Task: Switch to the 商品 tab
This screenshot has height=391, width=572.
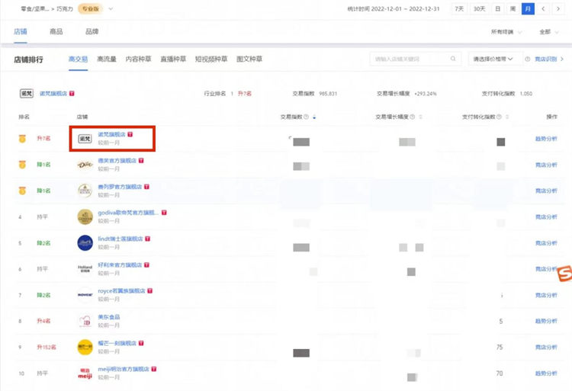Action: tap(56, 32)
